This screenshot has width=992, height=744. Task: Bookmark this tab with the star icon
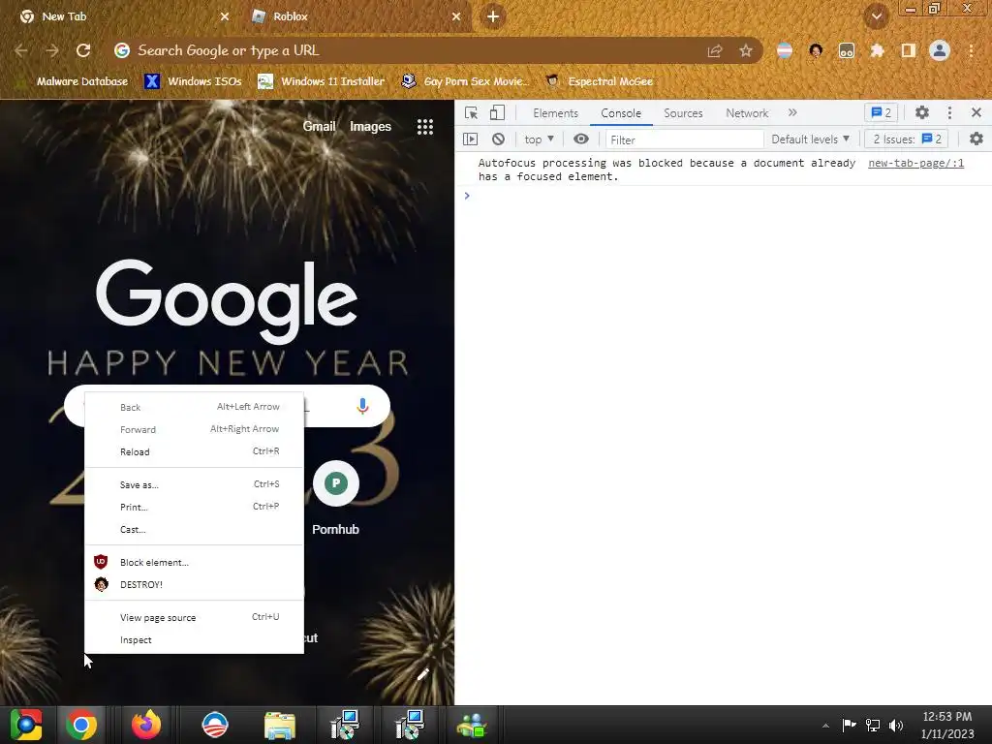pos(746,50)
